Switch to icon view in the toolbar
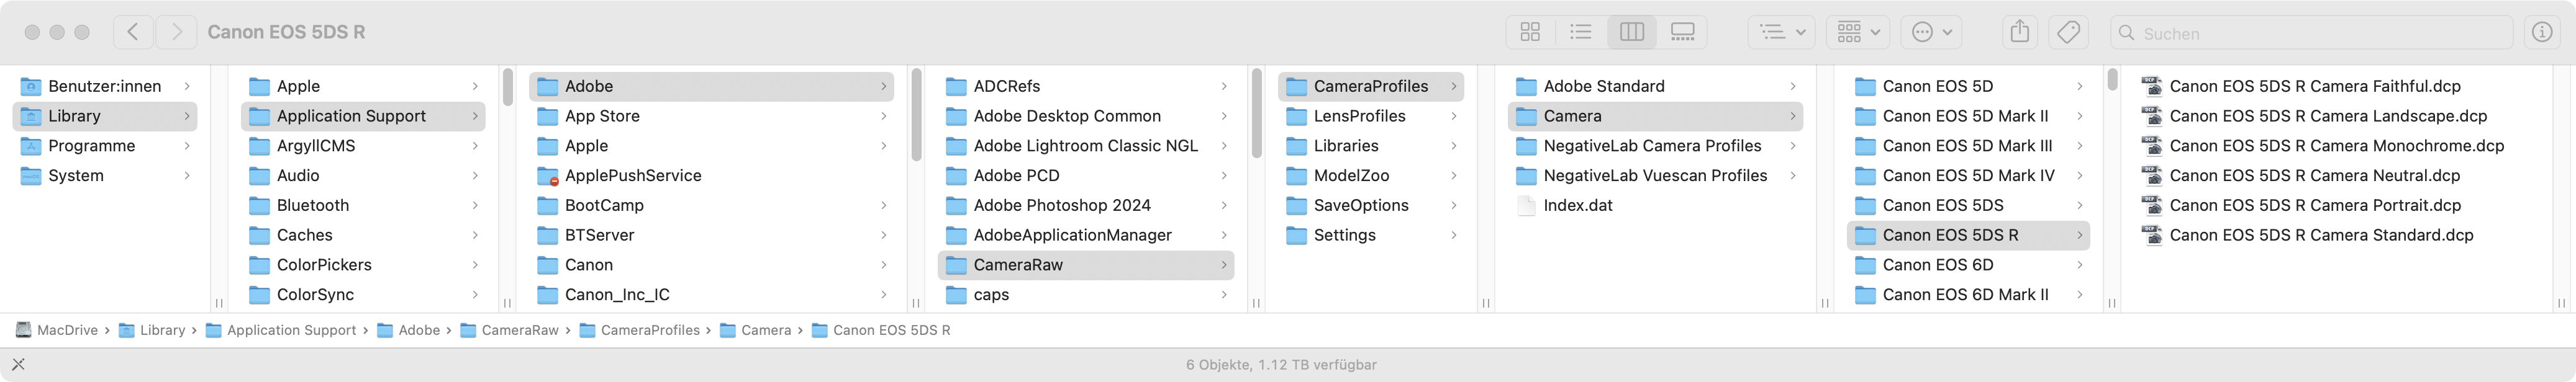This screenshot has height=382, width=2576. point(1530,32)
